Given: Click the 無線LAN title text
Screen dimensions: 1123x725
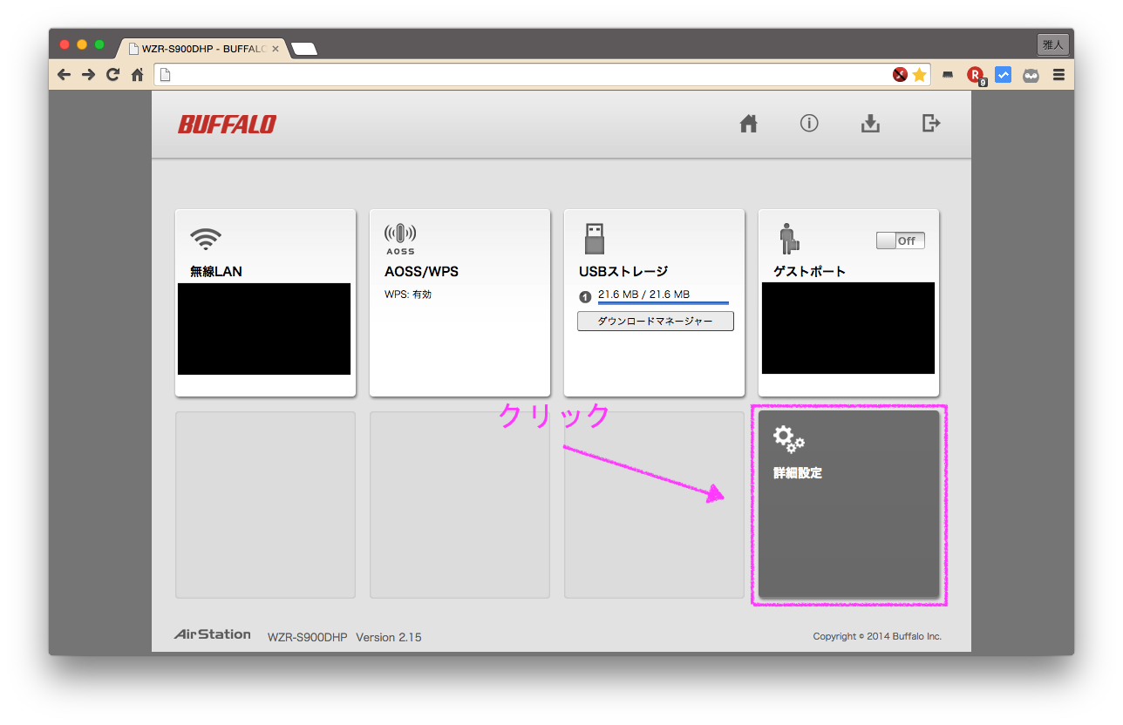Looking at the screenshot, I should [216, 271].
